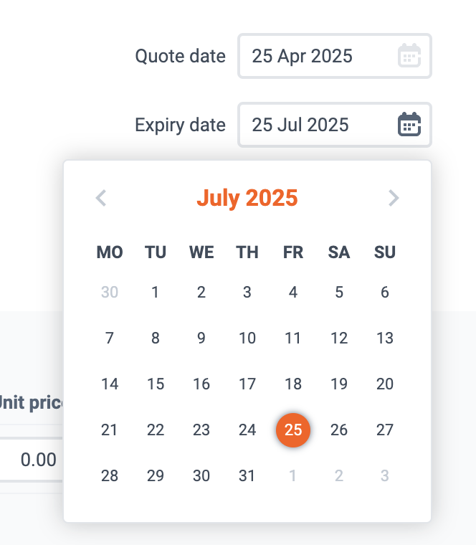The width and height of the screenshot is (476, 545).
Task: Click the unit price 0.00 field
Action: click(32, 460)
